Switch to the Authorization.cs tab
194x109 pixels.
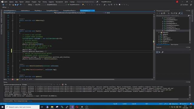25,11
